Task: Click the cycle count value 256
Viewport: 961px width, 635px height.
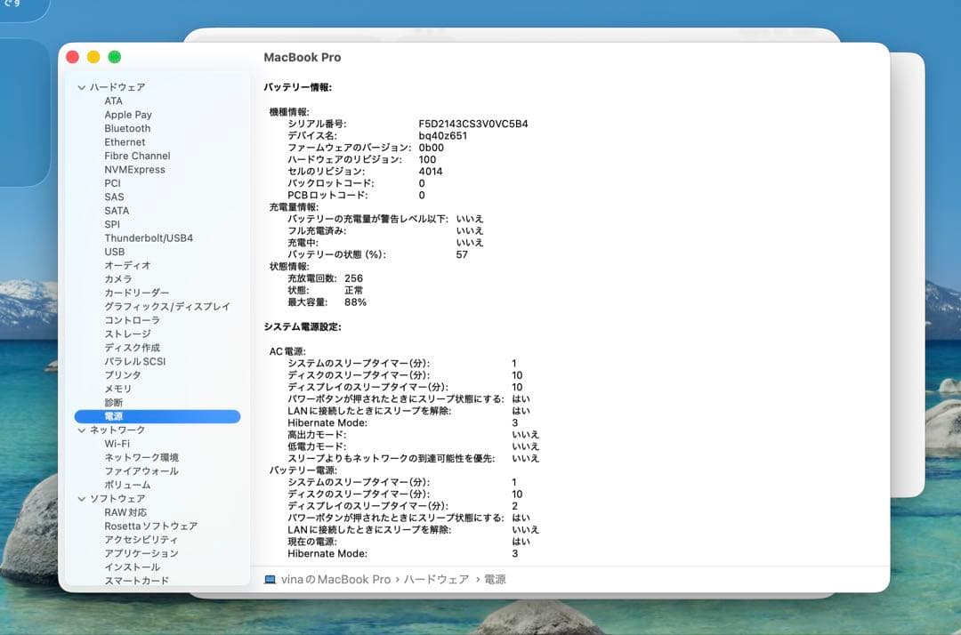Action: coord(353,278)
